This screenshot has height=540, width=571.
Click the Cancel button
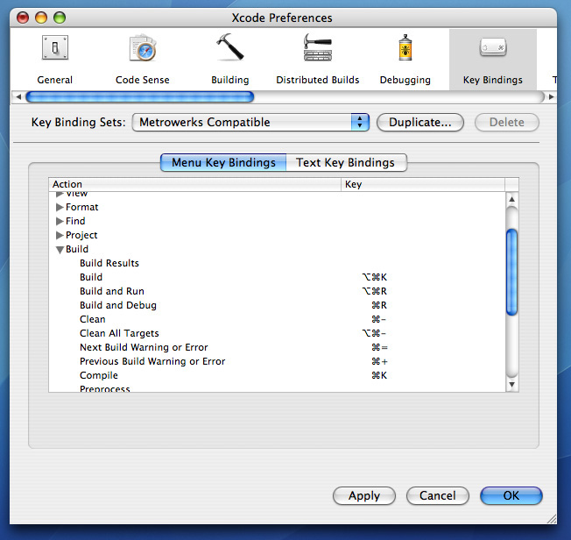coord(437,496)
